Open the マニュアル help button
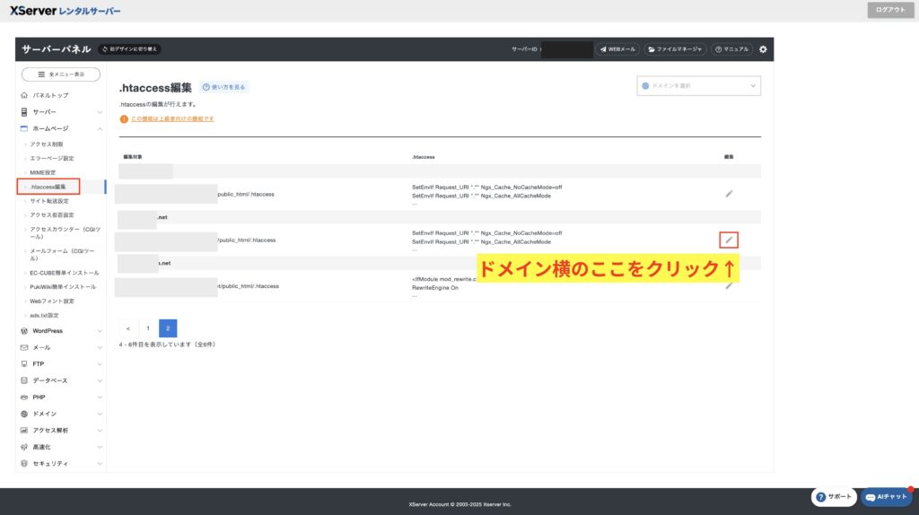This screenshot has height=515, width=919. [x=731, y=49]
